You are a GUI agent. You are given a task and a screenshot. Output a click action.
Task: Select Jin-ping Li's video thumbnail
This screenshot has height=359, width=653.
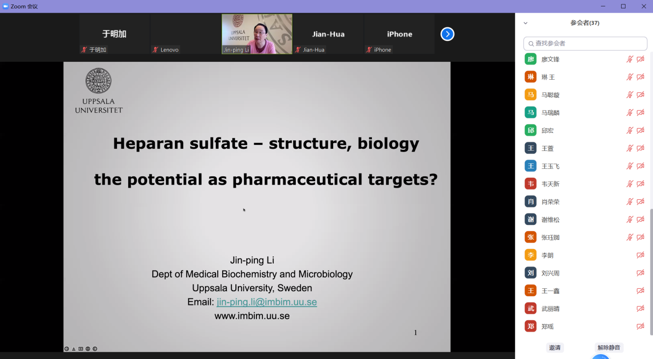(257, 33)
